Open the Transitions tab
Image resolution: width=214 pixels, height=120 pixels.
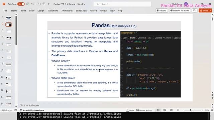[x=53, y=11]
